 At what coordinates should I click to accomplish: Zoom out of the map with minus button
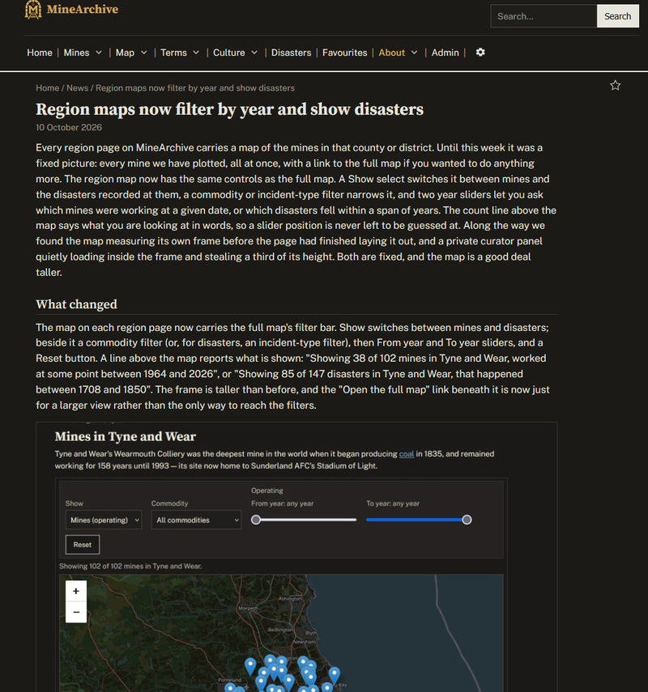click(x=76, y=612)
